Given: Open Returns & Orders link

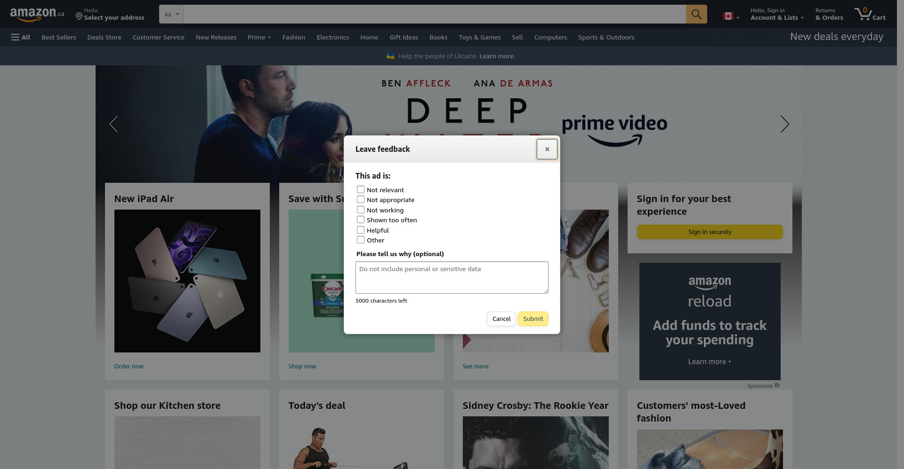Looking at the screenshot, I should pos(829,14).
